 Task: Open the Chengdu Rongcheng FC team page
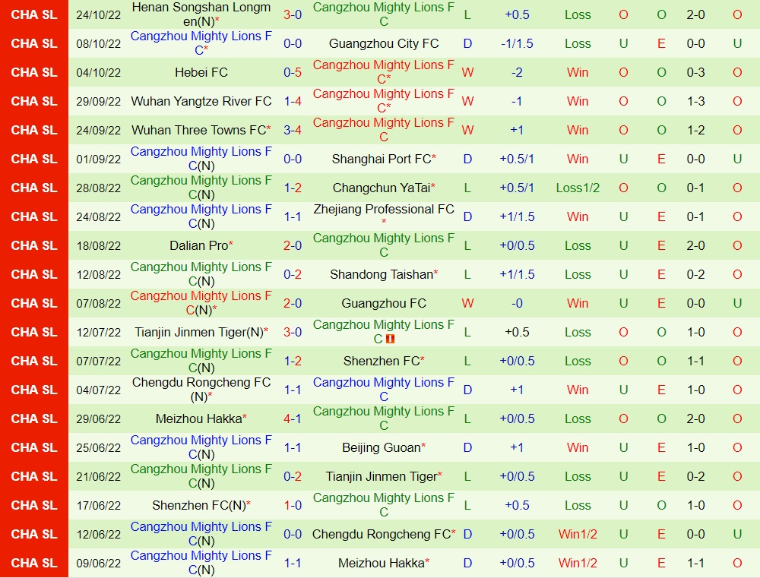pyautogui.click(x=201, y=390)
